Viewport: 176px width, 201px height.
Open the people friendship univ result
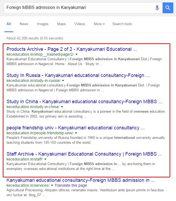[x=75, y=128]
